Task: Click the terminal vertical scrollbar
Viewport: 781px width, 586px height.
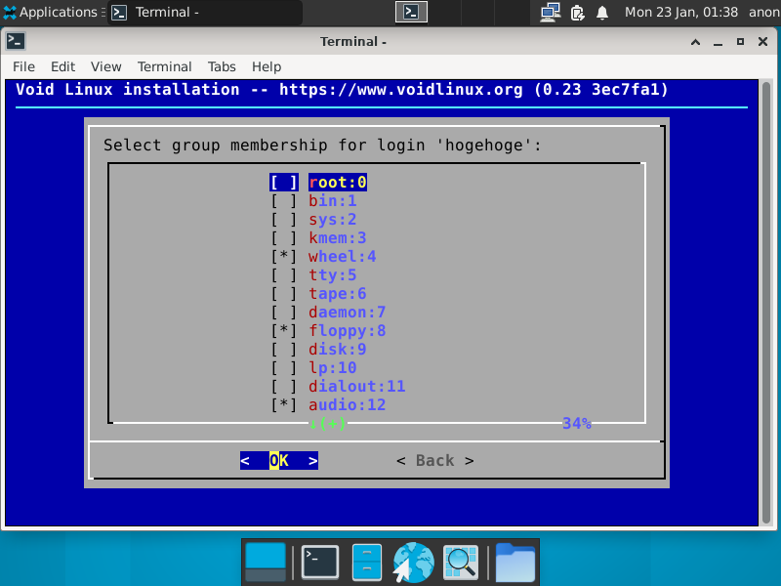Action: (x=766, y=303)
